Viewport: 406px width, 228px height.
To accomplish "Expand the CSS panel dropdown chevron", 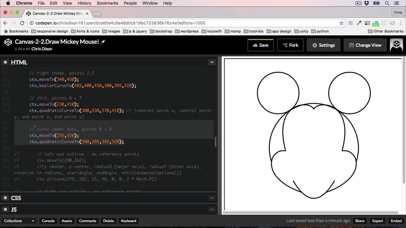I will pyautogui.click(x=212, y=198).
